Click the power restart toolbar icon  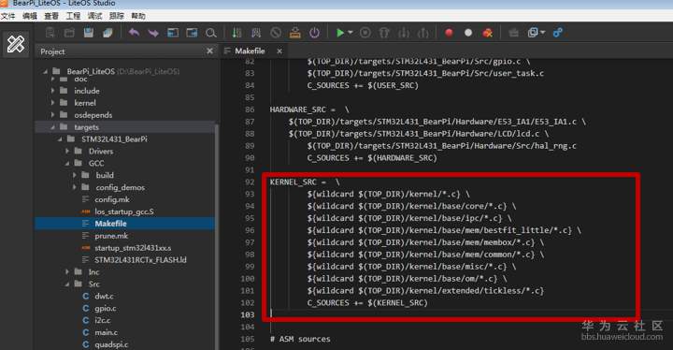pos(314,33)
